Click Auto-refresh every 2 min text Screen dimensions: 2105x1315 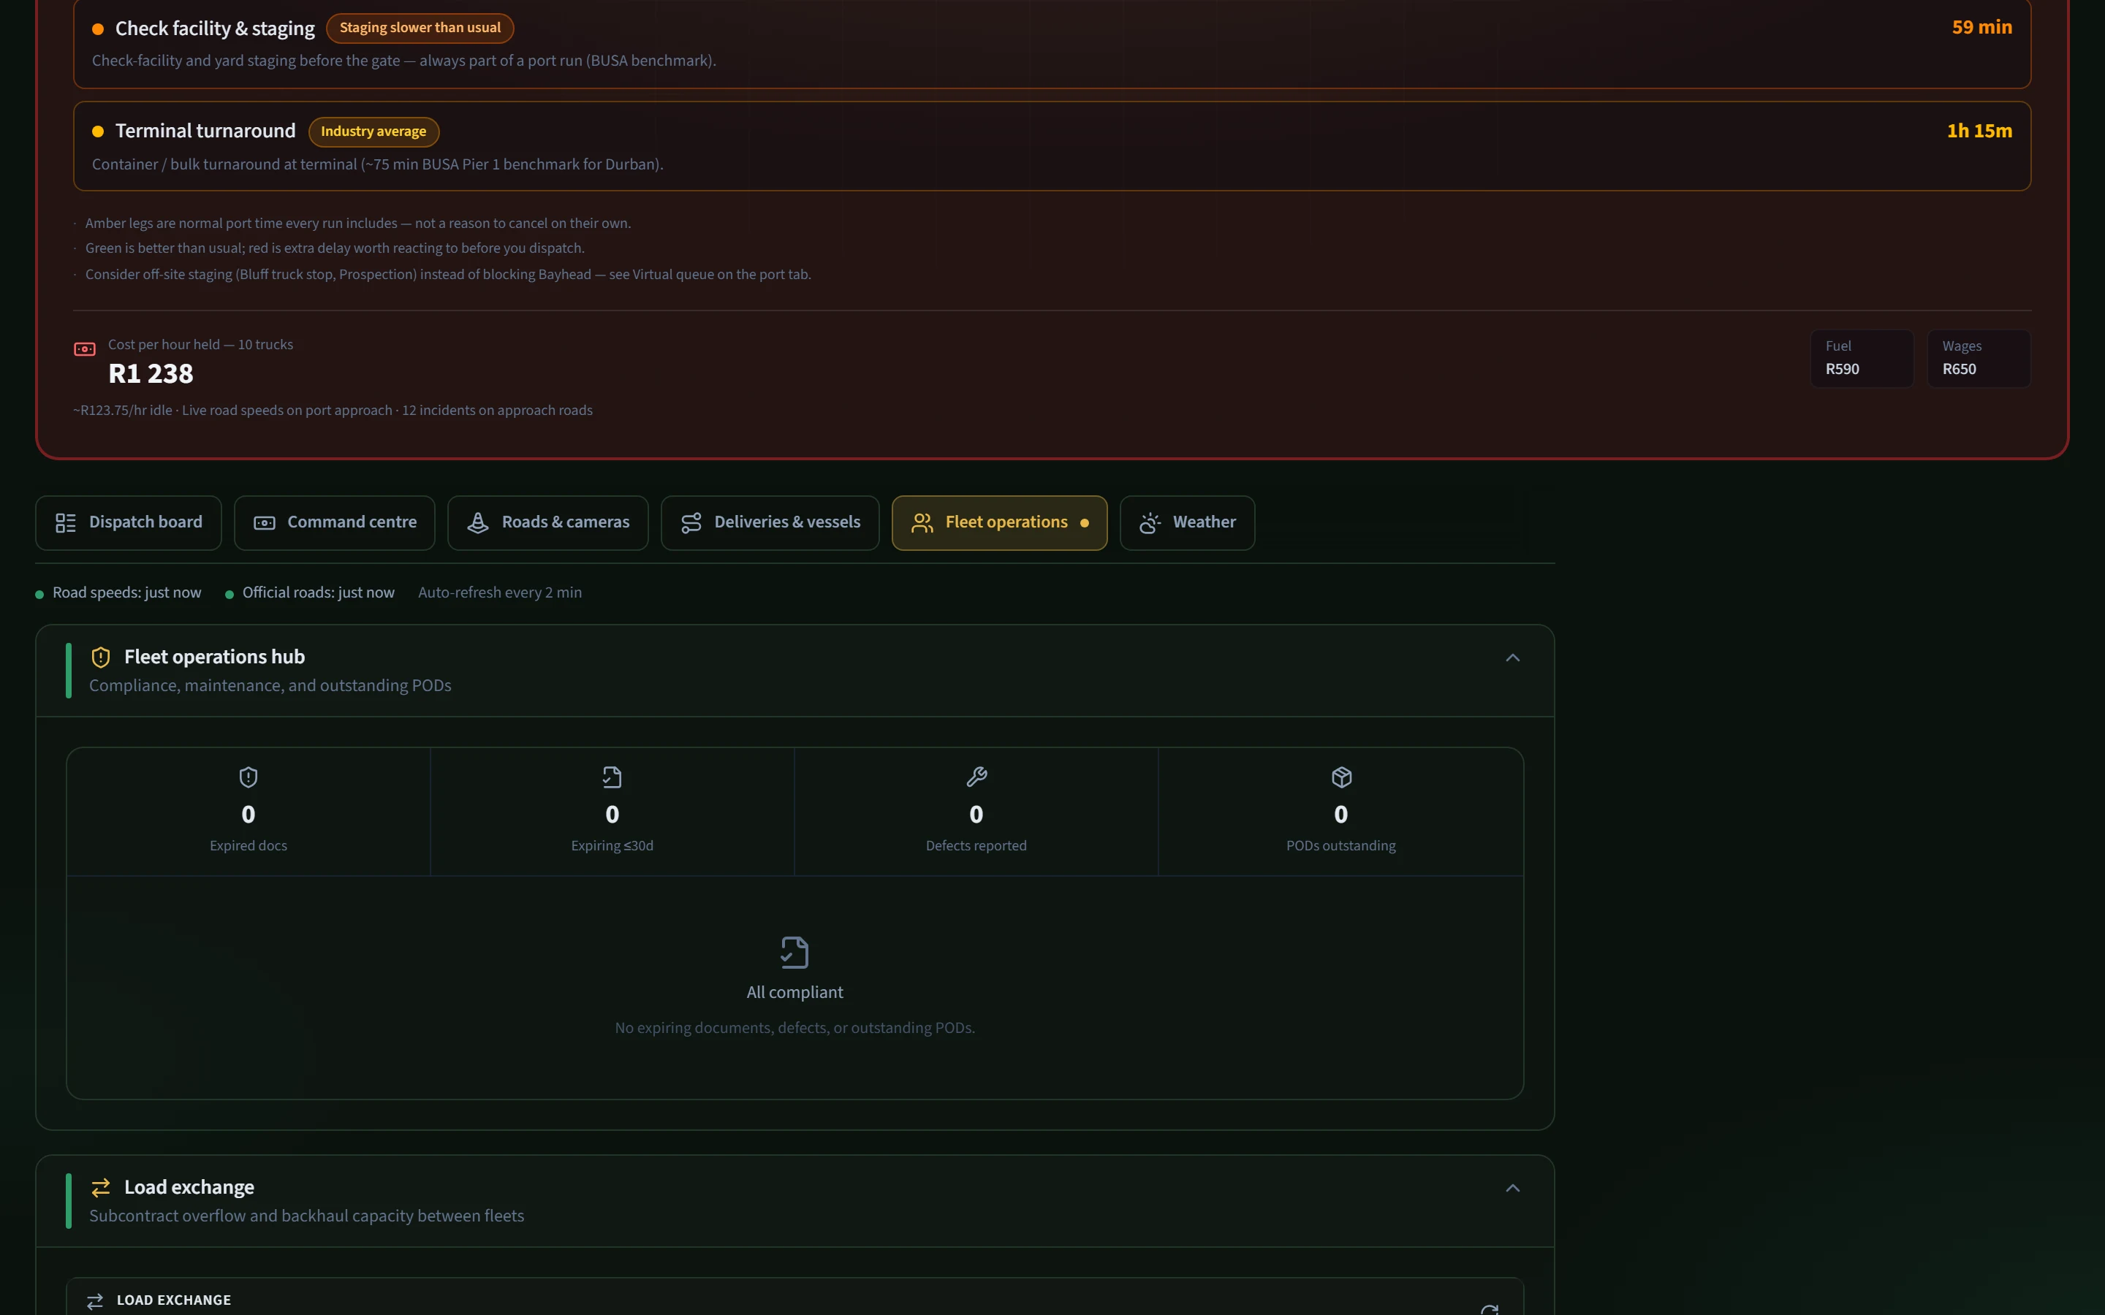(500, 593)
